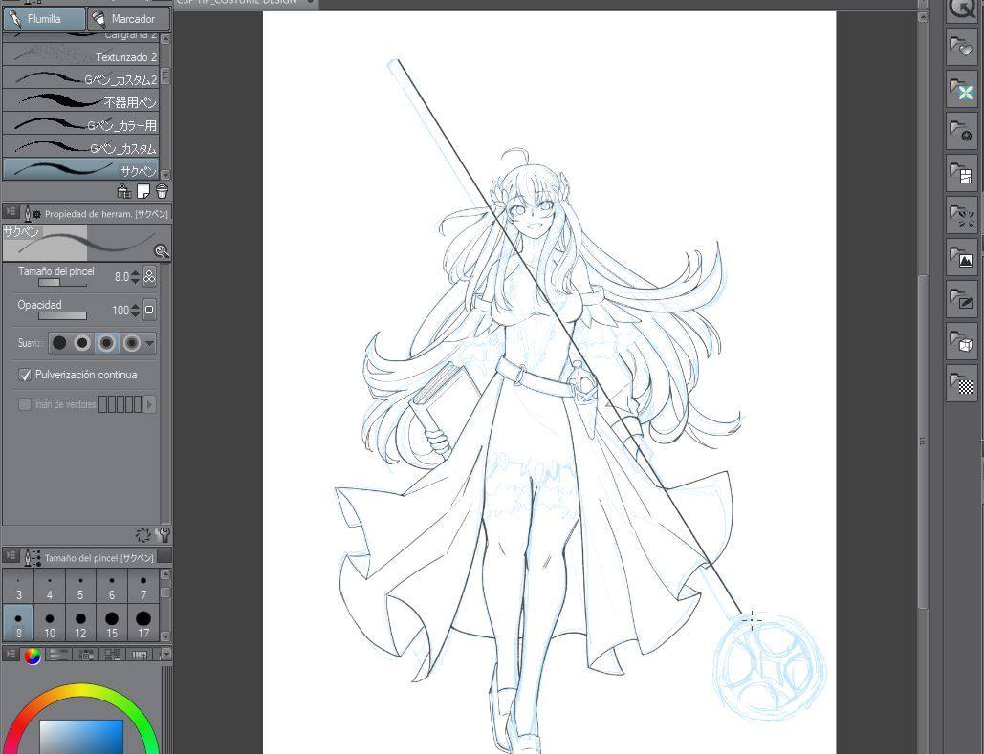984x754 pixels.
Task: Open the Color pattern materials folder (circle)
Action: [961, 131]
